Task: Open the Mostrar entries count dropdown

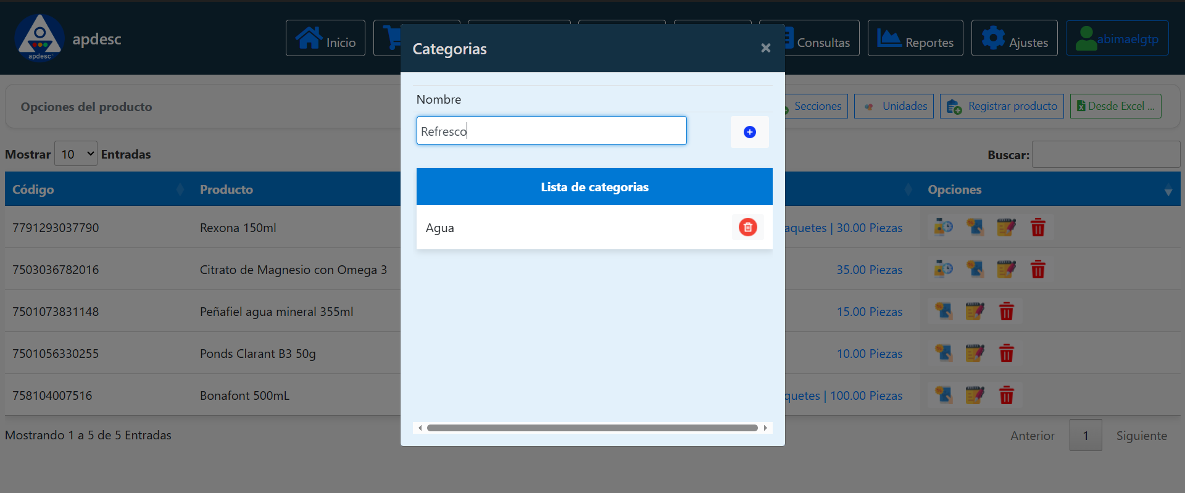Action: 76,154
